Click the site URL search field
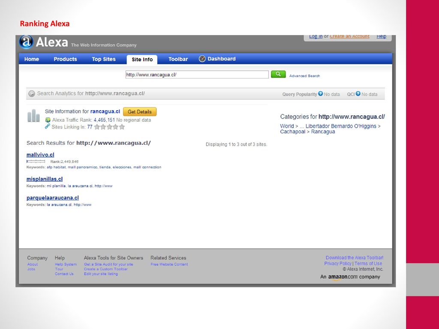This screenshot has width=439, height=329. (197, 75)
